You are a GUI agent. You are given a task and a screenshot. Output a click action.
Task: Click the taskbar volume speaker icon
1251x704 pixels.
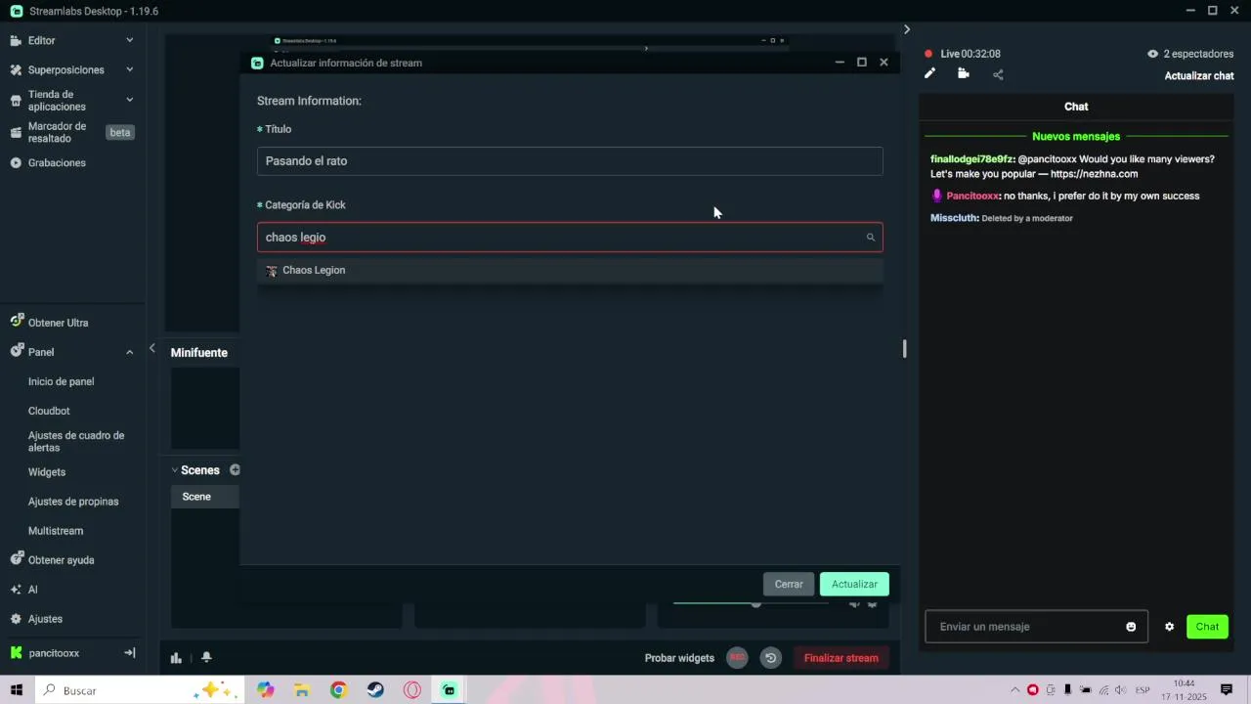click(x=1120, y=690)
